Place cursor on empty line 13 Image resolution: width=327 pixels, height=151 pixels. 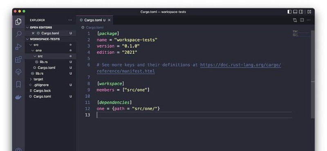pos(194,115)
